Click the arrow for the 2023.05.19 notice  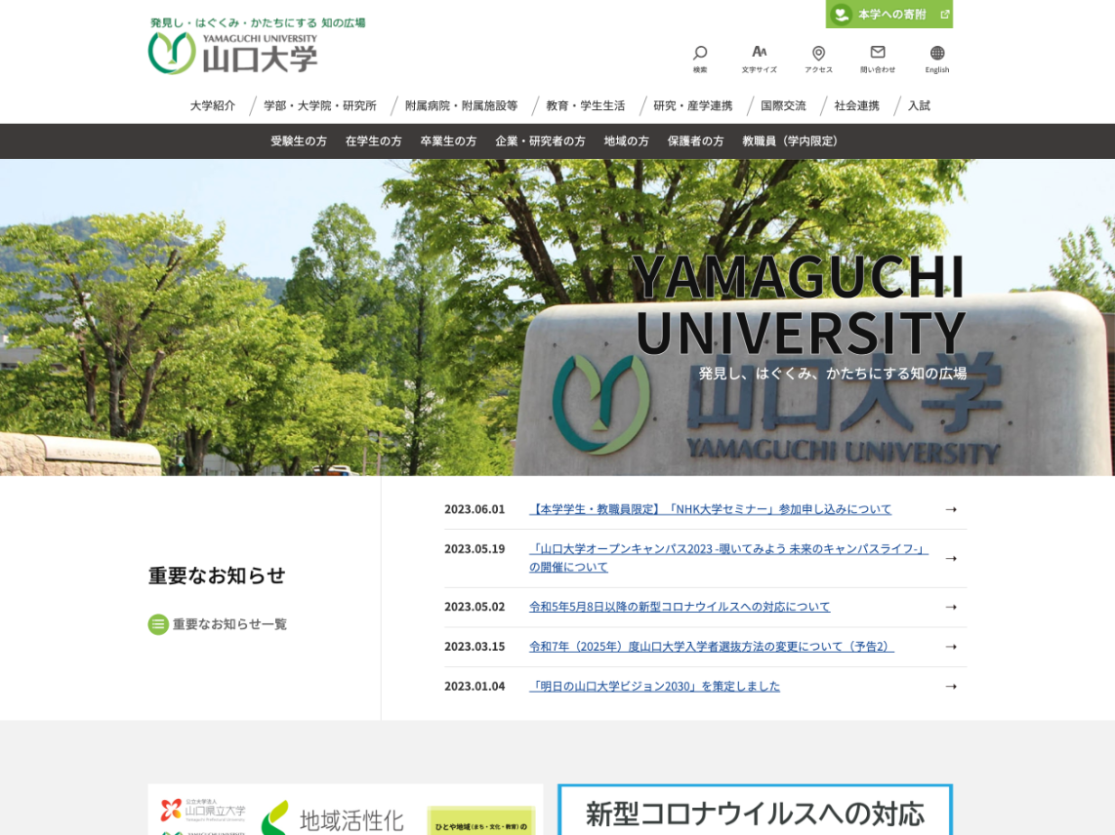(951, 559)
